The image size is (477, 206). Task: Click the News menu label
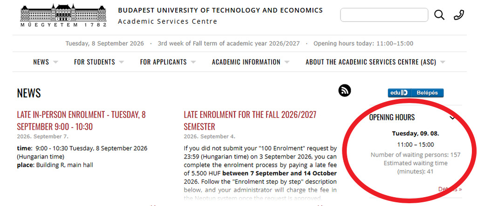[41, 62]
